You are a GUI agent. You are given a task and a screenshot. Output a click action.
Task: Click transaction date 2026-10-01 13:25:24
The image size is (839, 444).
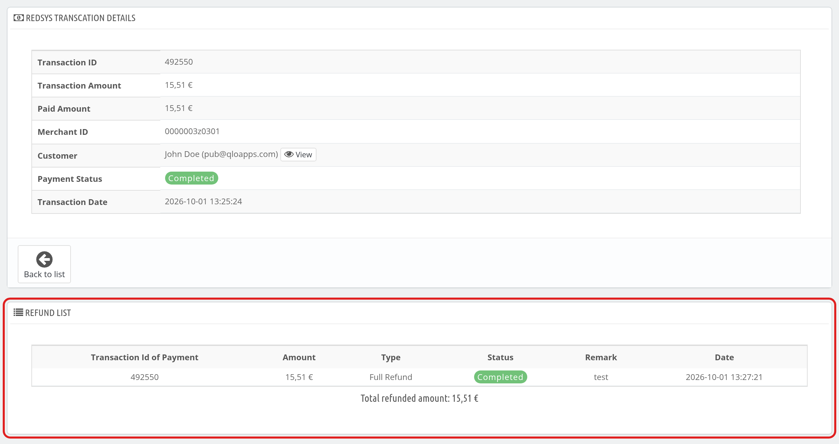pyautogui.click(x=203, y=202)
